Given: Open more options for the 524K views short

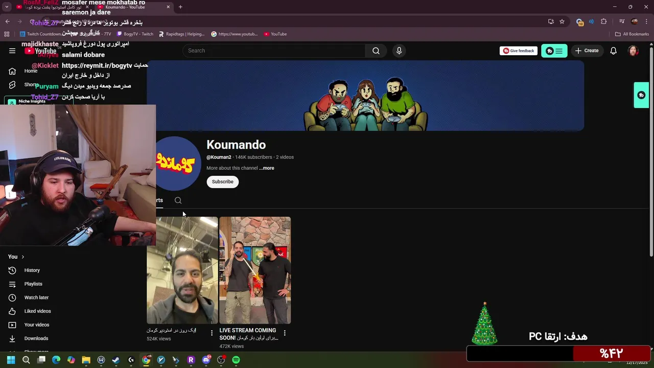Looking at the screenshot, I should pos(212,333).
